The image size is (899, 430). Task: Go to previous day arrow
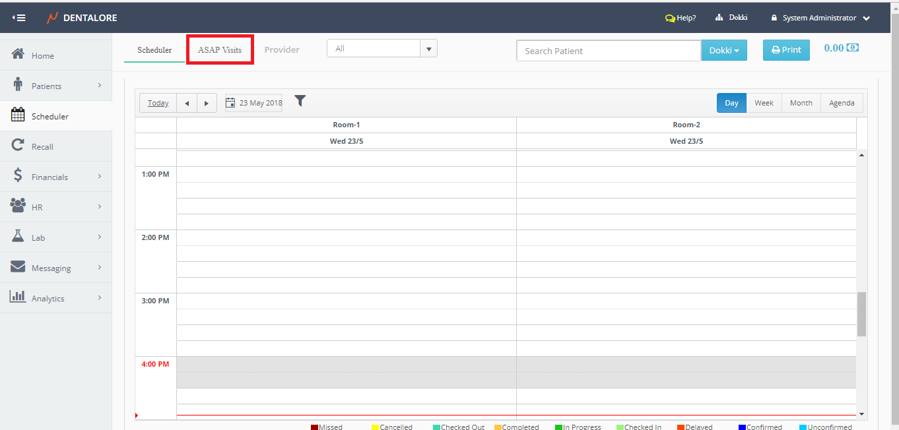pos(187,104)
